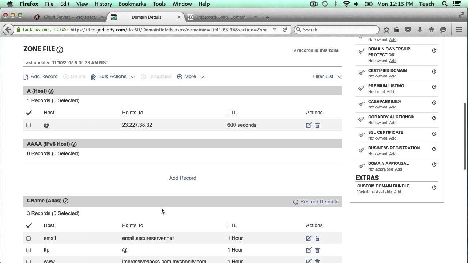Save to Pocket icon
468x263 pixels.
point(408,30)
